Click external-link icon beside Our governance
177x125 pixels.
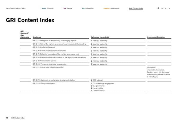(x=91, y=86)
